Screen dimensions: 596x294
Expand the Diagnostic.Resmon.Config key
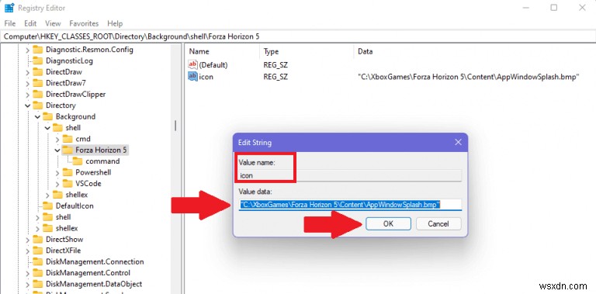point(27,50)
